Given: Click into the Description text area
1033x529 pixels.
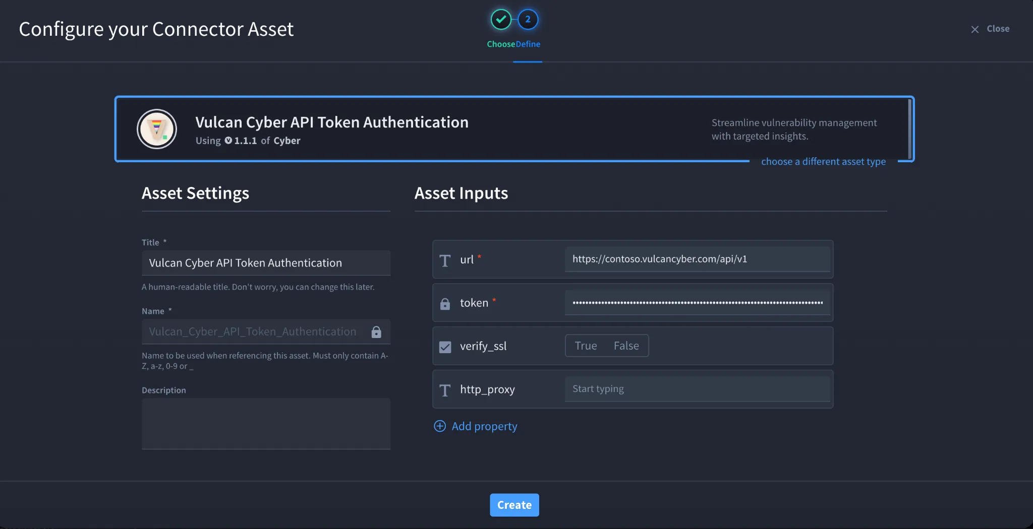Looking at the screenshot, I should click(x=266, y=424).
